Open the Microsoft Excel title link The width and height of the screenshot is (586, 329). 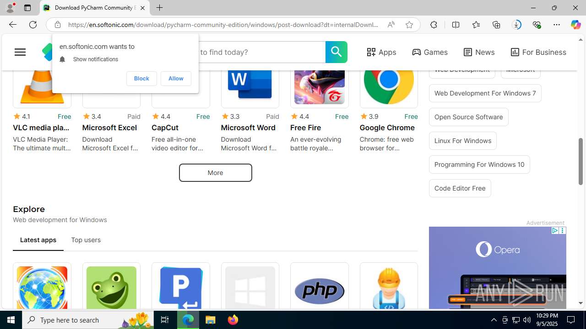[x=109, y=127]
